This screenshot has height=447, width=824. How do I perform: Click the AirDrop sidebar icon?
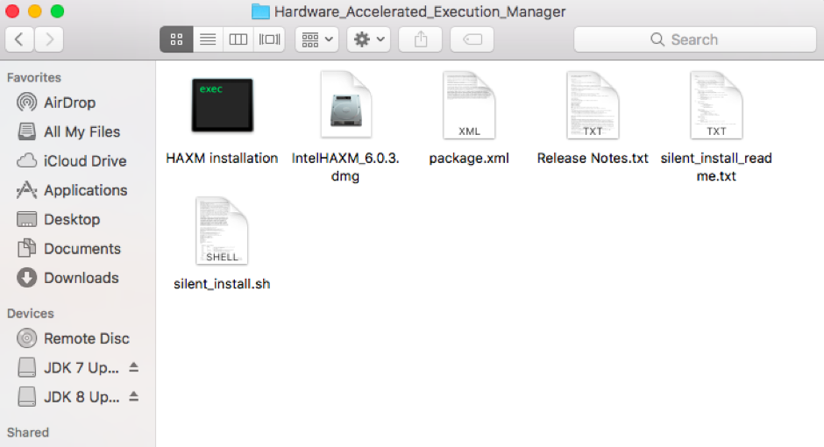27,103
